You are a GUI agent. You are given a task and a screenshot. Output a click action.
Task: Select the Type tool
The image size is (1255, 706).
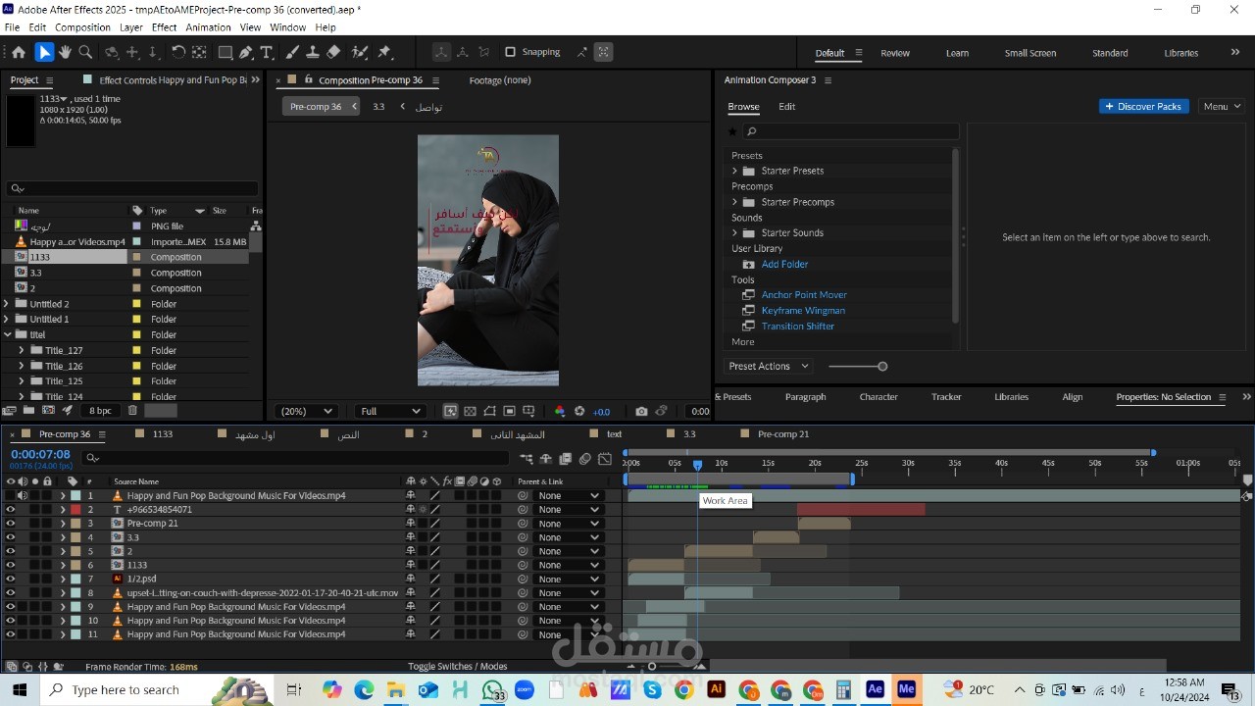266,52
